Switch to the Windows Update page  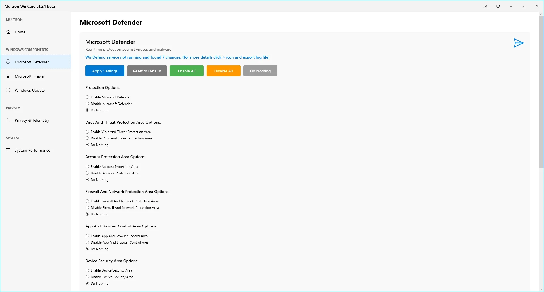36,90
